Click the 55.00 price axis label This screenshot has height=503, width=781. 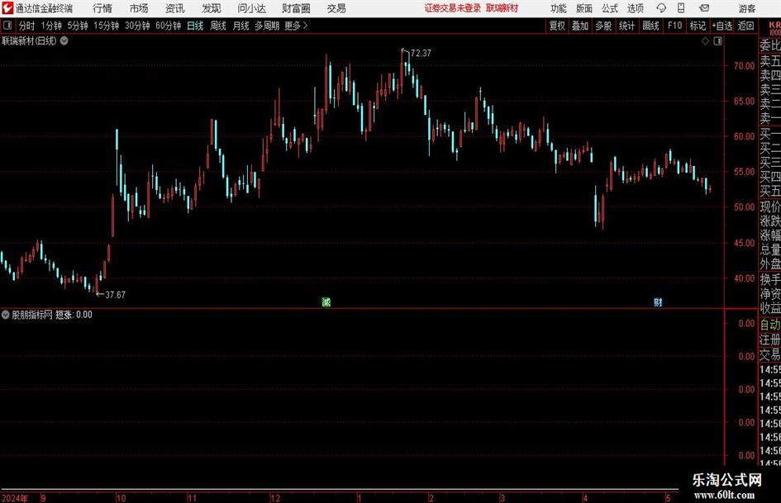coord(744,171)
